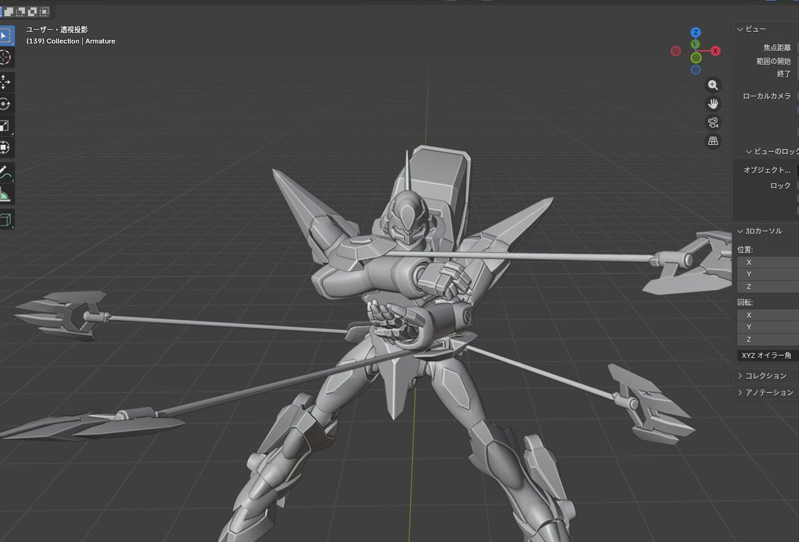The height and width of the screenshot is (542, 799).
Task: Click the 位置 Z field
Action: (768, 287)
